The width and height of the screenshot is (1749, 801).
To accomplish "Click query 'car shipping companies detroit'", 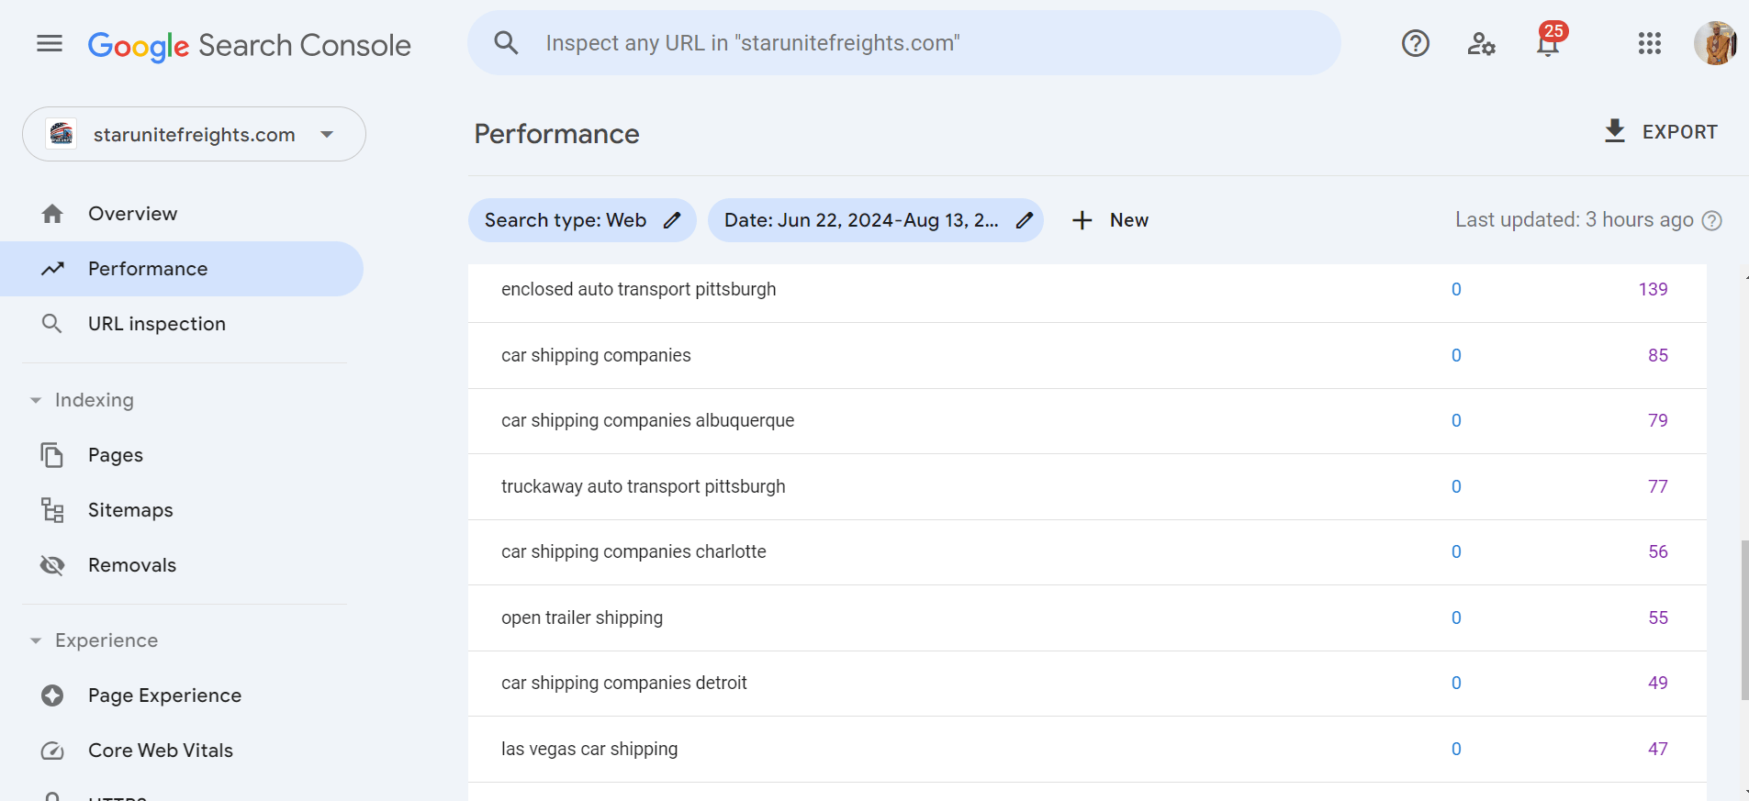I will [x=624, y=683].
